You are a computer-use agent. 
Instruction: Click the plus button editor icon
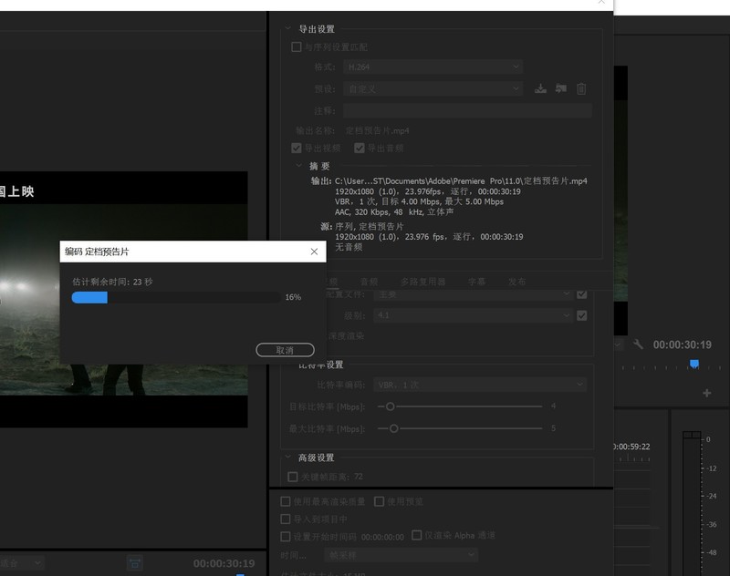(706, 393)
